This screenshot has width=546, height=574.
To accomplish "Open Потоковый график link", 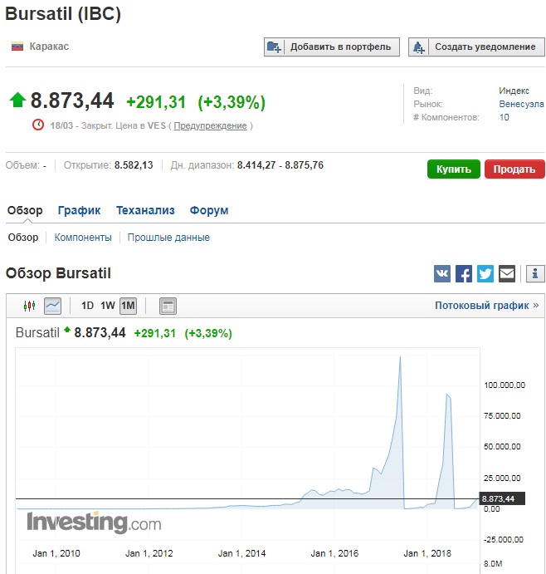I will pos(486,306).
